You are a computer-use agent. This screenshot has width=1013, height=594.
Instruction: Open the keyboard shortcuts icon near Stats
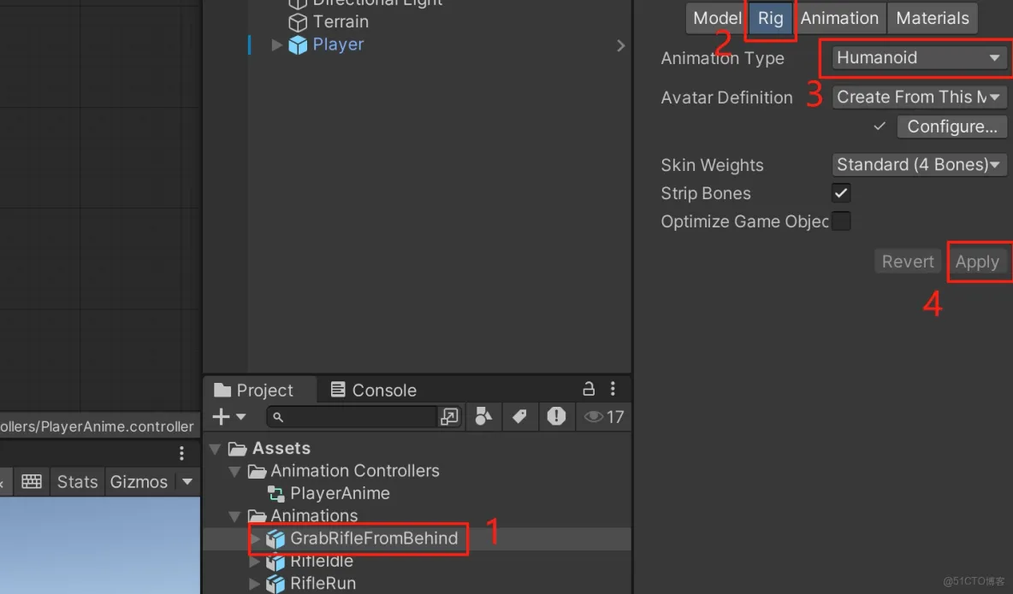point(32,481)
